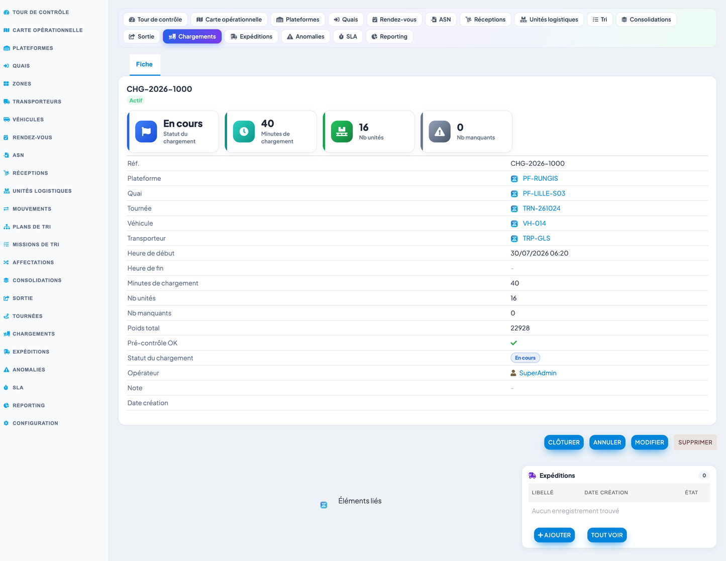Click the Pré-contrôle OK green checkmark
Image resolution: width=726 pixels, height=561 pixels.
[x=513, y=343]
